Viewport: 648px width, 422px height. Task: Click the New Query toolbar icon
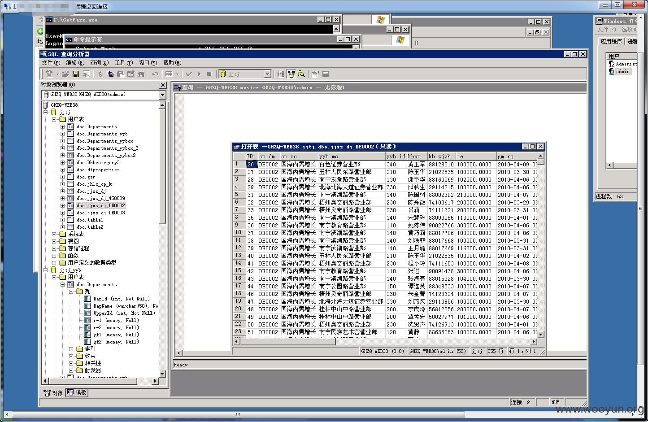(49, 74)
